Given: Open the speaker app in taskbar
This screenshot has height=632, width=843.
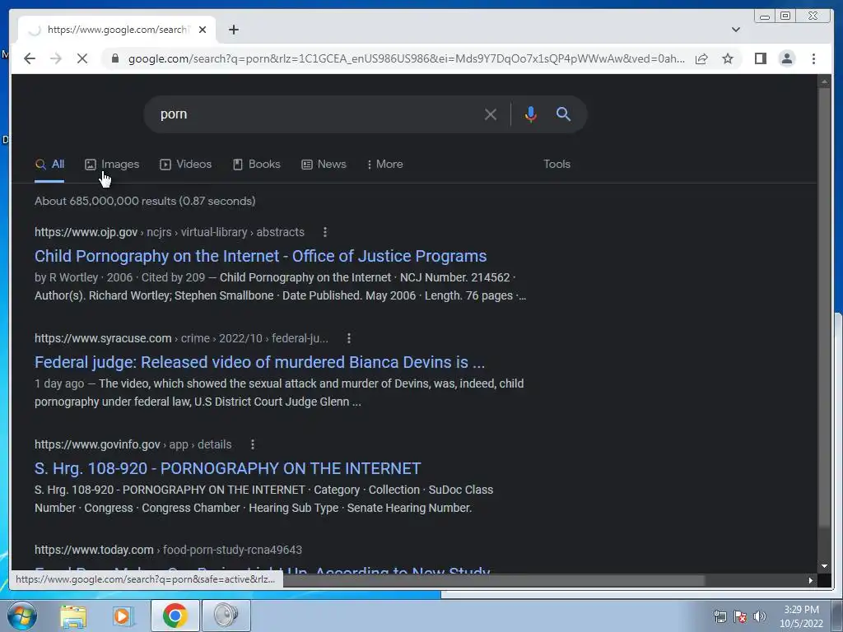Looking at the screenshot, I should (x=226, y=616).
